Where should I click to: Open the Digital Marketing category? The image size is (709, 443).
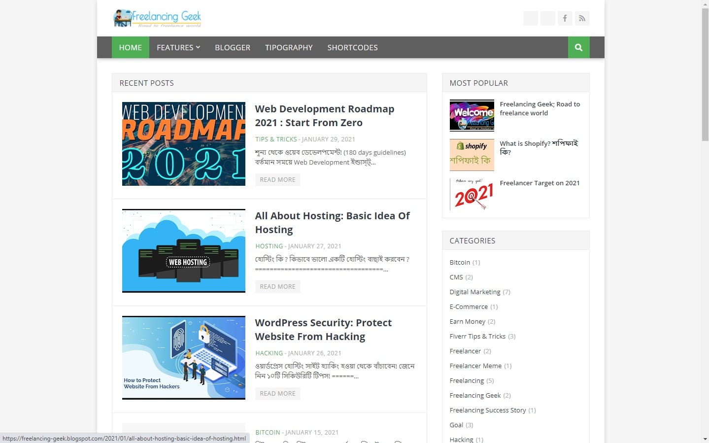tap(475, 292)
